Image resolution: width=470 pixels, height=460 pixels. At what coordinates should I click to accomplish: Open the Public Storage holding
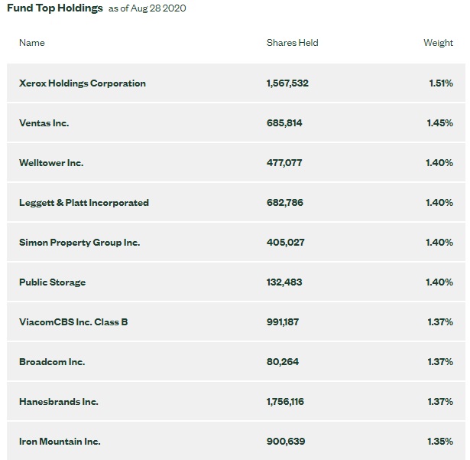point(52,282)
